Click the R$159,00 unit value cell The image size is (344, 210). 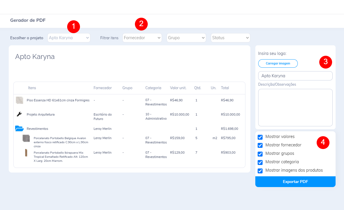pos(177,138)
